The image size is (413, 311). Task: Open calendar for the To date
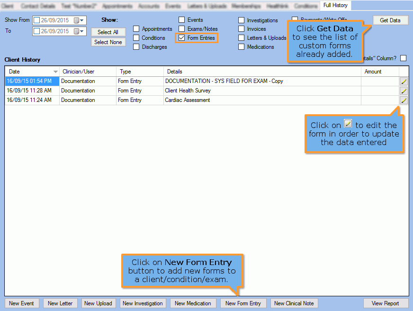[79, 31]
